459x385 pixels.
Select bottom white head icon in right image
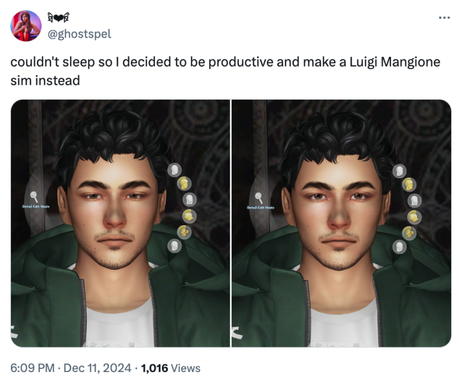click(400, 247)
